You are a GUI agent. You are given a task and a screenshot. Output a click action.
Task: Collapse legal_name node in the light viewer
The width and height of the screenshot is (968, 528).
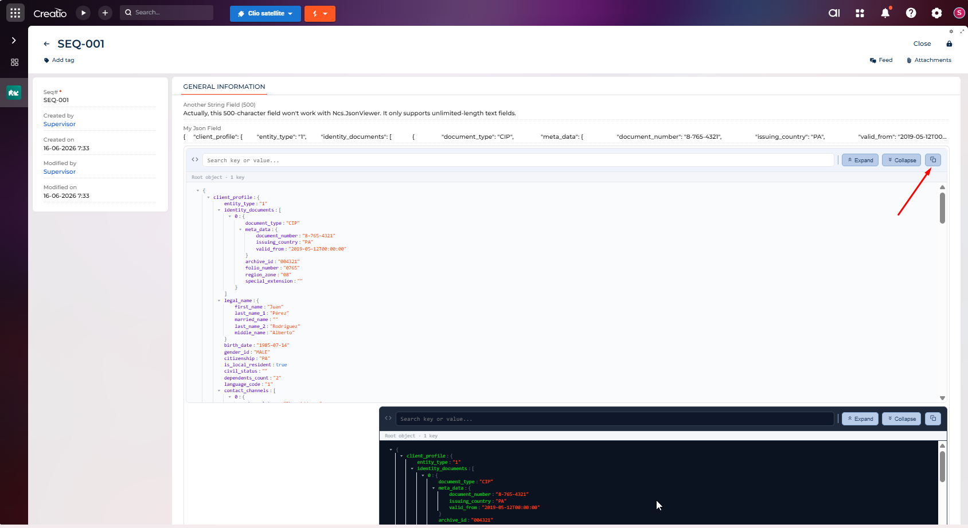pos(219,300)
